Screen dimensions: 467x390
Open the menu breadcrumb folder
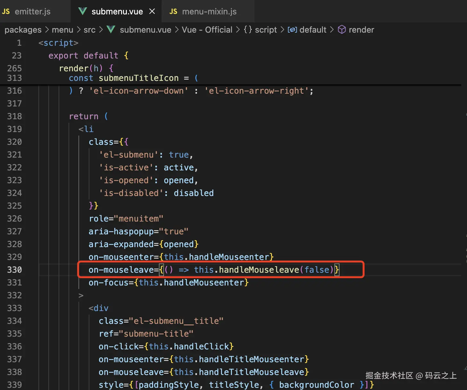point(62,30)
